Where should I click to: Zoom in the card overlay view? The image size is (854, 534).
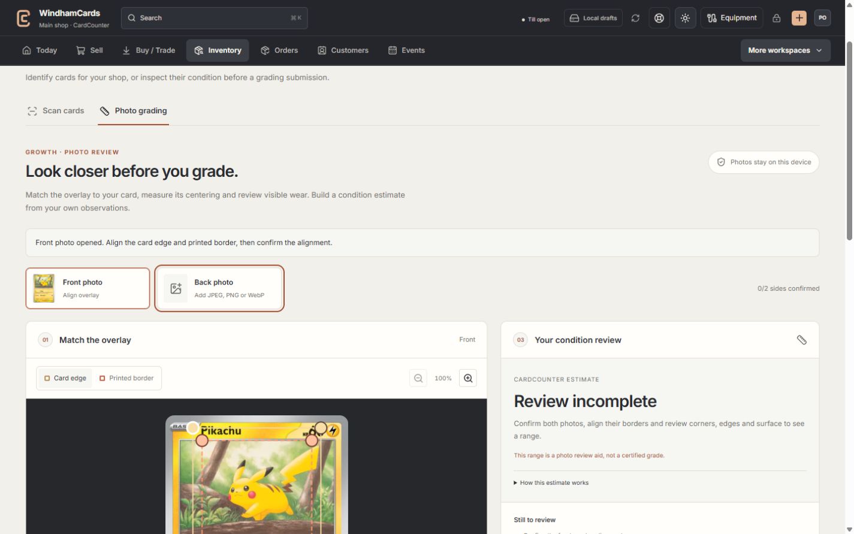[x=468, y=378]
